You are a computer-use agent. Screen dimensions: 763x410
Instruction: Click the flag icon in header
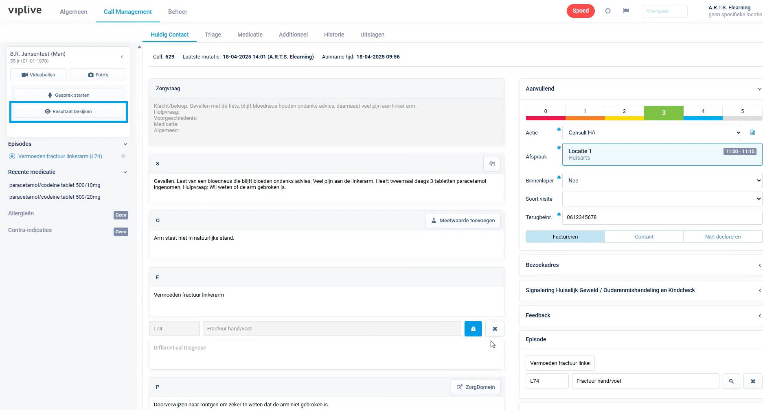[626, 11]
